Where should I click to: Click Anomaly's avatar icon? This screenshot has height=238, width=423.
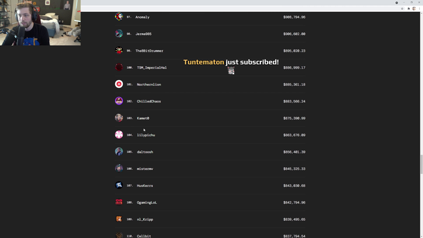click(x=119, y=17)
